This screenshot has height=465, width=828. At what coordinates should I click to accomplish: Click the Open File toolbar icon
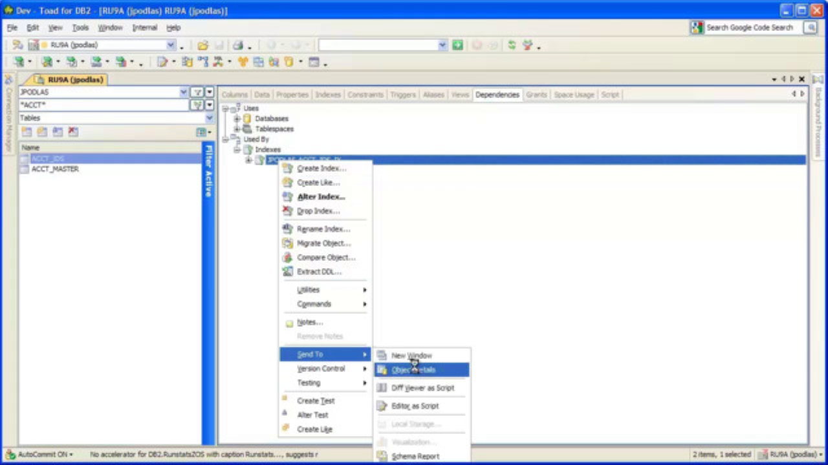click(204, 45)
